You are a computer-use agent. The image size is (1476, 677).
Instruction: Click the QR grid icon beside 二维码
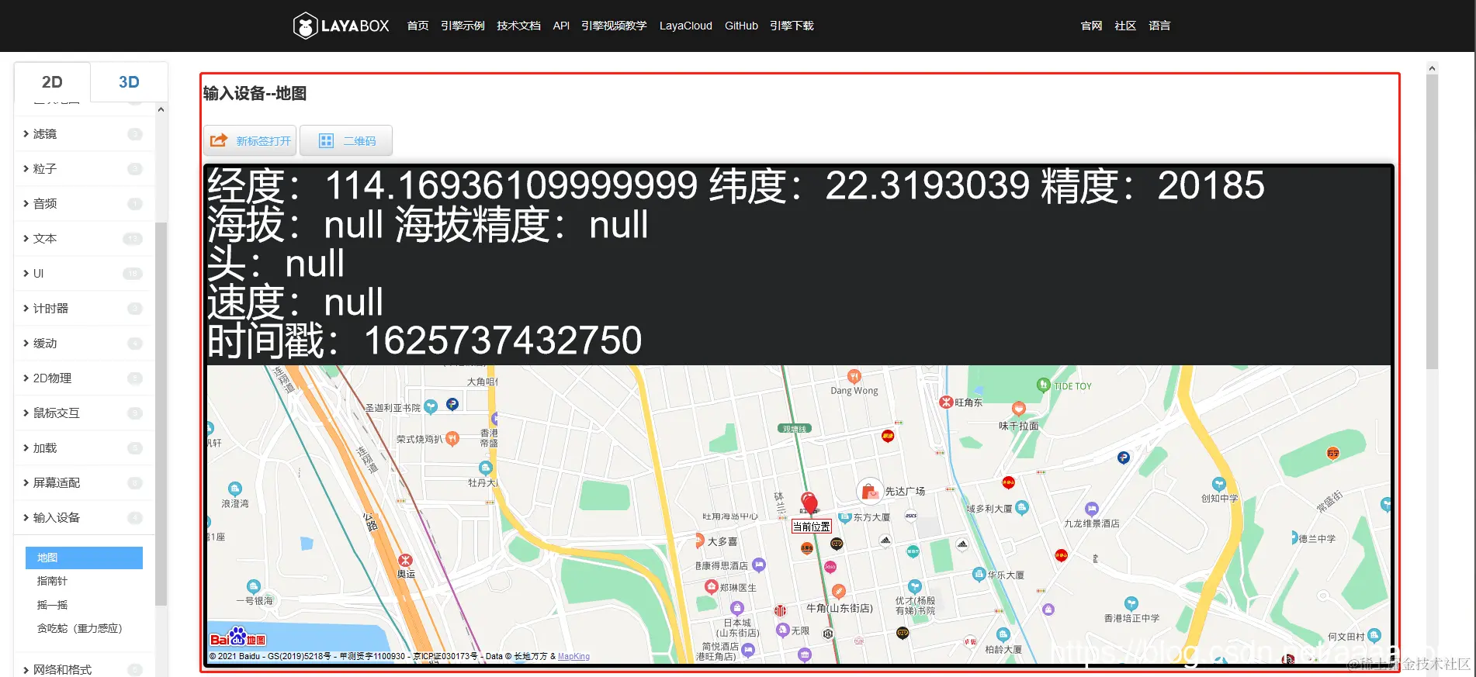click(x=326, y=140)
